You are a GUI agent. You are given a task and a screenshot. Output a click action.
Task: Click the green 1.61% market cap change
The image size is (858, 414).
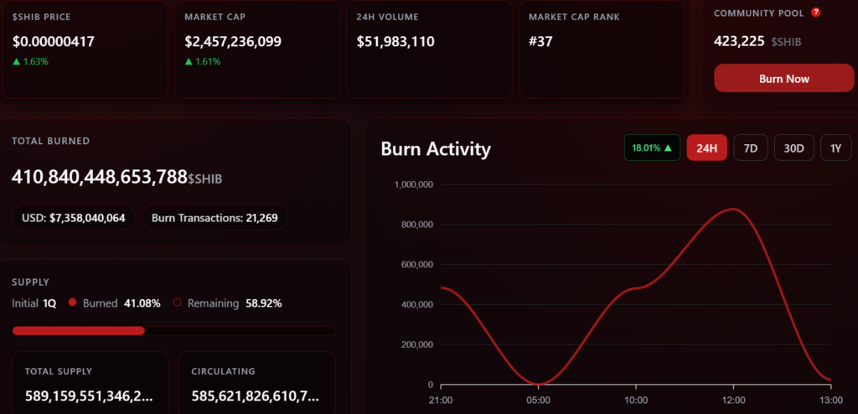(203, 61)
